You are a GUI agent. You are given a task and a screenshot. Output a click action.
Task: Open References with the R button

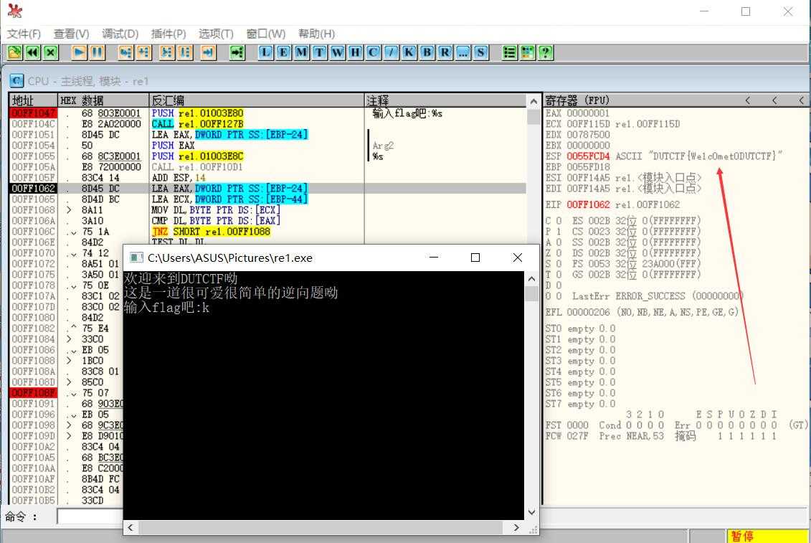(445, 52)
